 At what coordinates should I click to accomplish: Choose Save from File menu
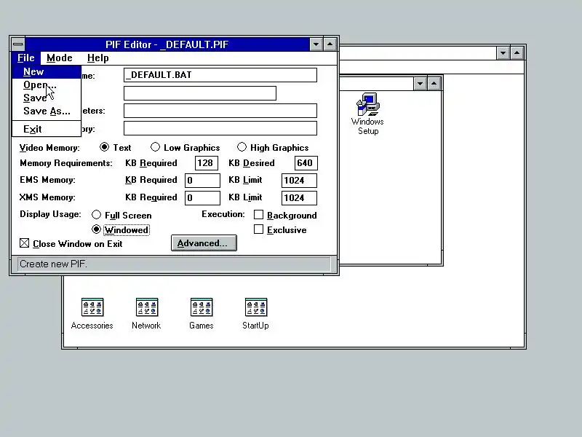(x=47, y=98)
